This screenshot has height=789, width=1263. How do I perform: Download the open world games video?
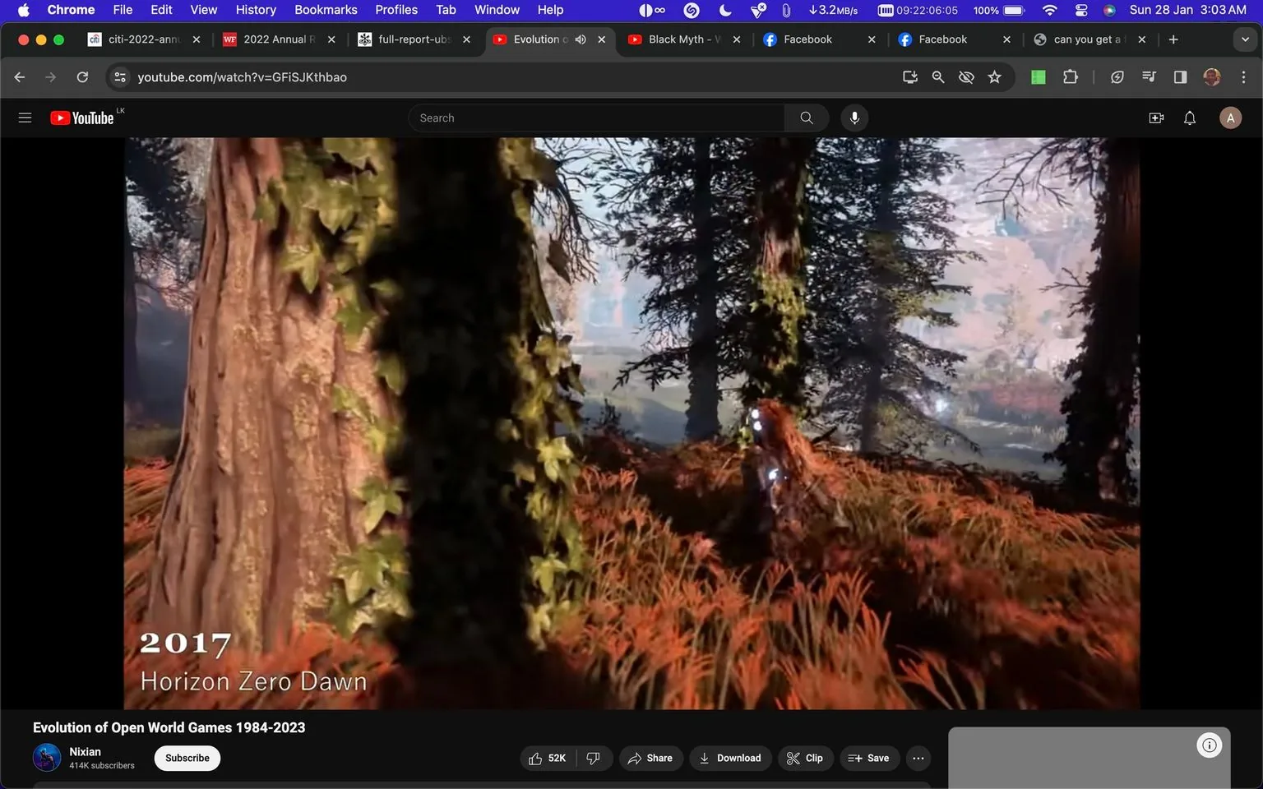[x=730, y=758]
